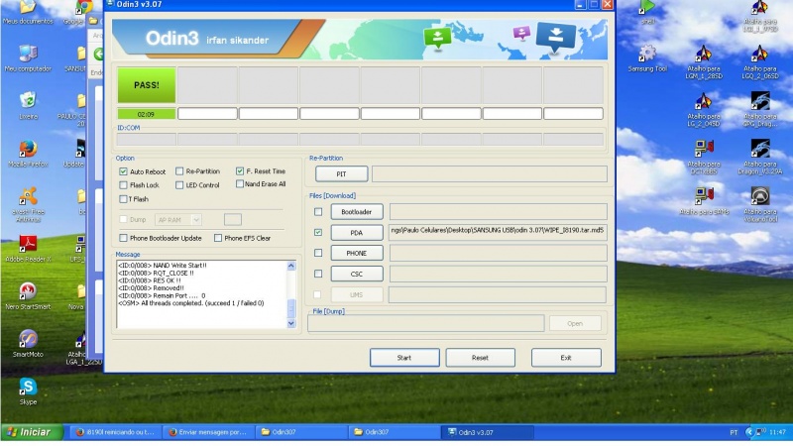The height and width of the screenshot is (446, 793).
Task: Switch to Odin3 v3.07 taskbar item
Action: (x=487, y=432)
